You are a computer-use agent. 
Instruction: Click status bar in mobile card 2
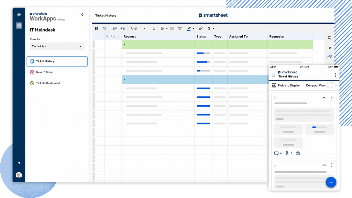[x=320, y=127]
